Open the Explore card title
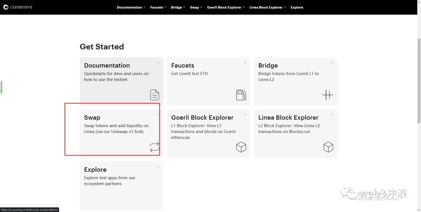 [x=96, y=170]
